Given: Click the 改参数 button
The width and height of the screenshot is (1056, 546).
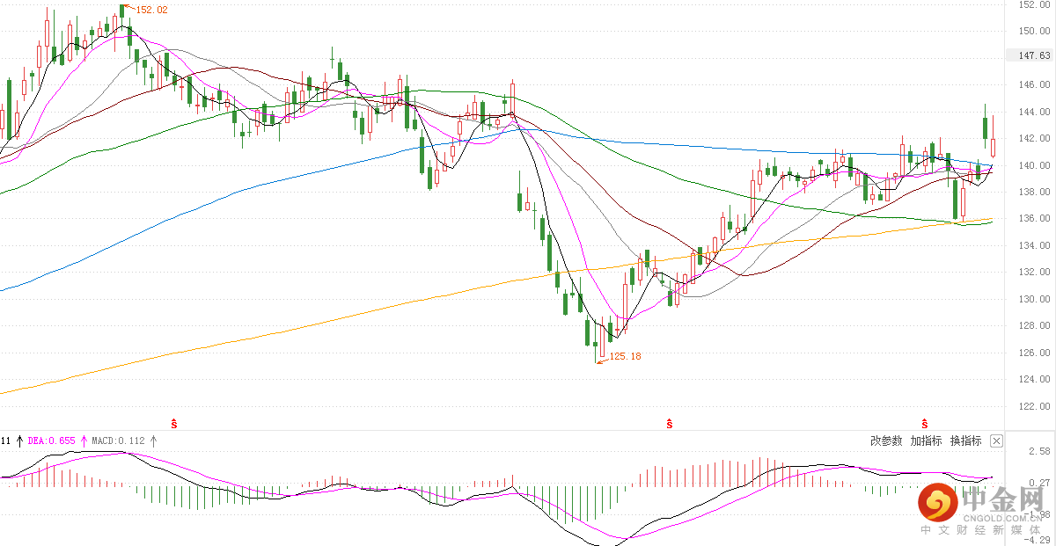Looking at the screenshot, I should (x=886, y=440).
